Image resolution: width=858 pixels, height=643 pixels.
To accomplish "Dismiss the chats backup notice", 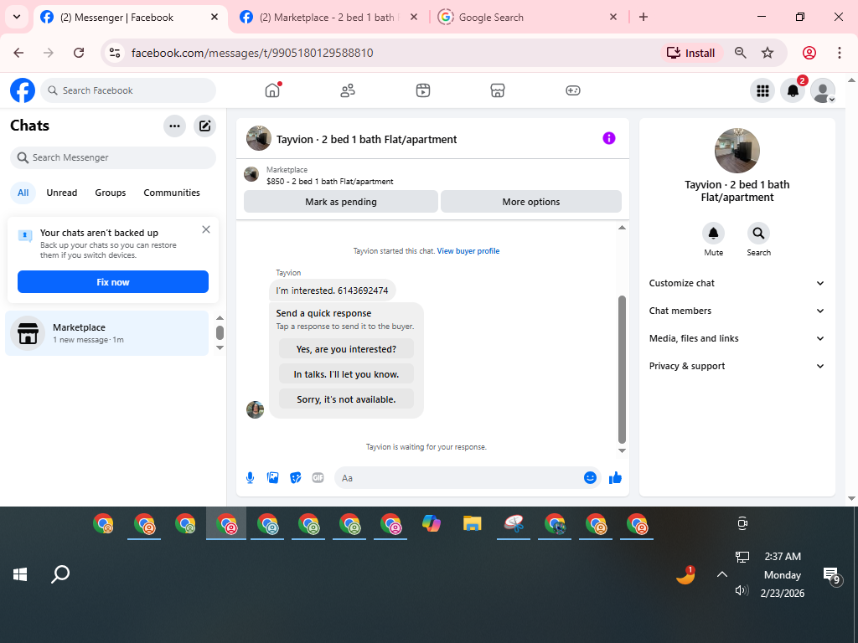I will [206, 229].
